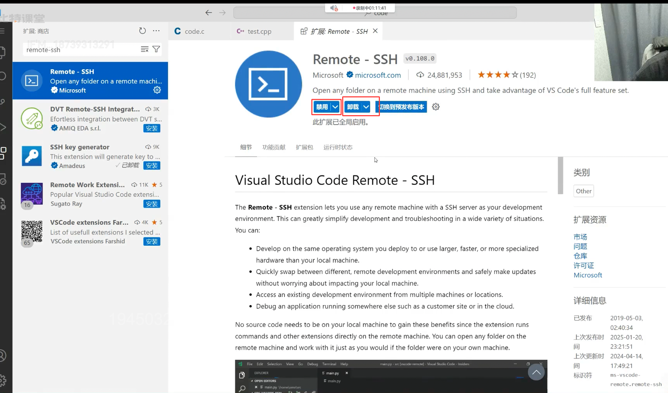Expand the 禁用 (Disable) dropdown arrow

pos(335,107)
